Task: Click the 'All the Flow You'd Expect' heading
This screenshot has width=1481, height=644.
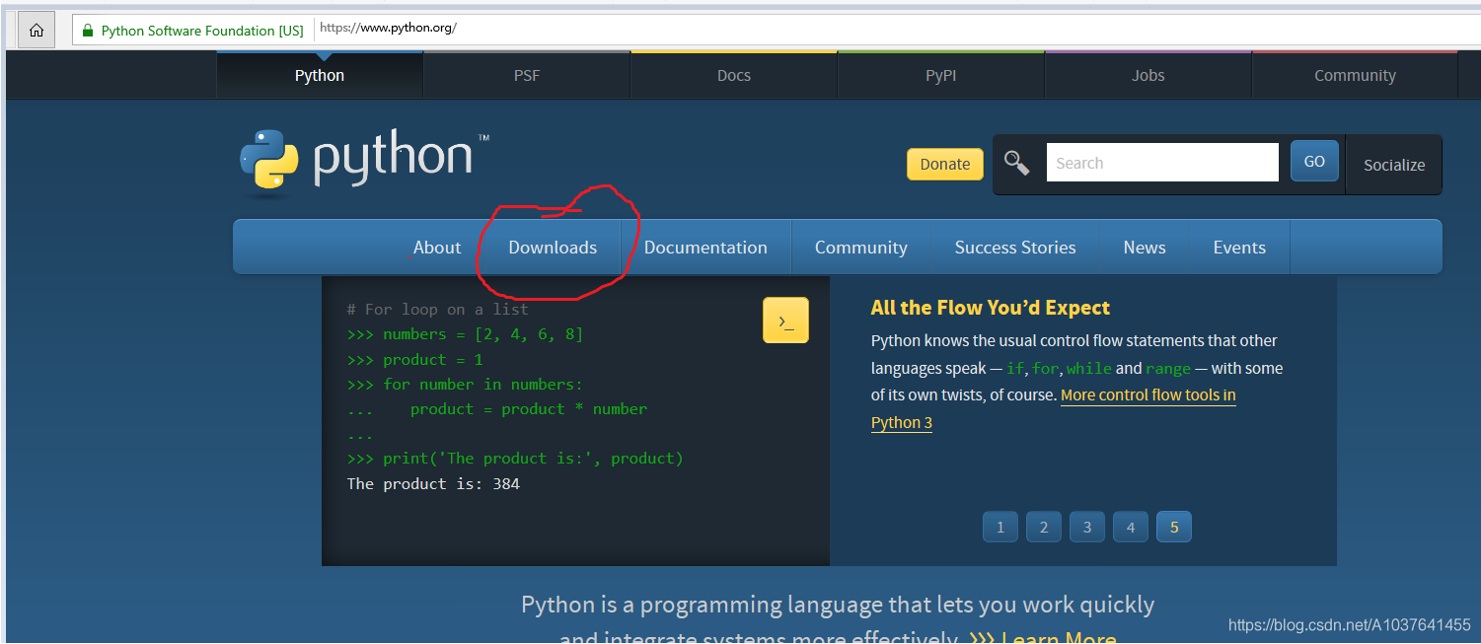Action: (991, 308)
